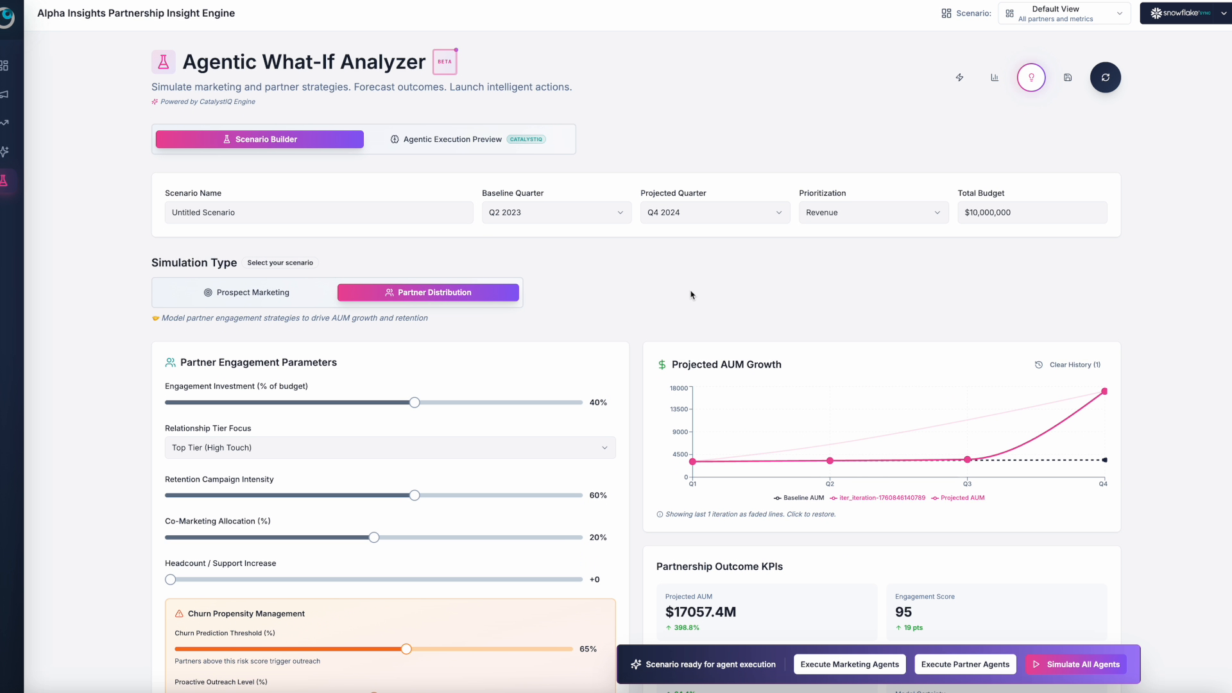
Task: Click the megaphone icon in left sidebar
Action: pyautogui.click(x=4, y=94)
